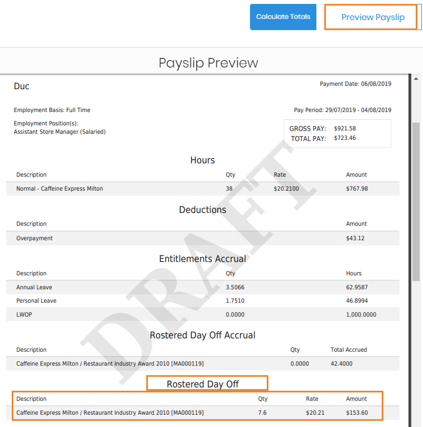Screen dimensions: 423x427
Task: Click the Calculate Totals button
Action: [x=283, y=17]
